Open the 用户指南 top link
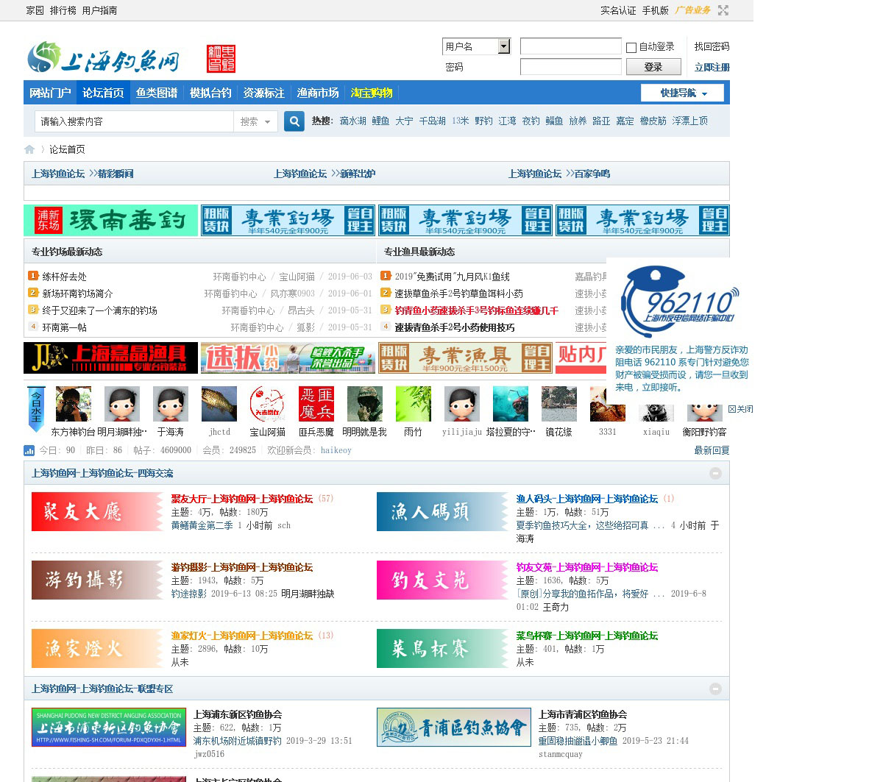 (100, 10)
